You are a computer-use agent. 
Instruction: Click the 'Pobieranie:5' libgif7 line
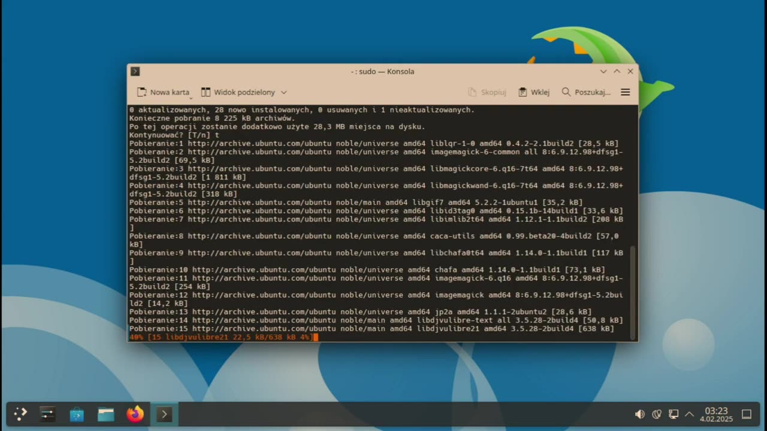coord(356,202)
